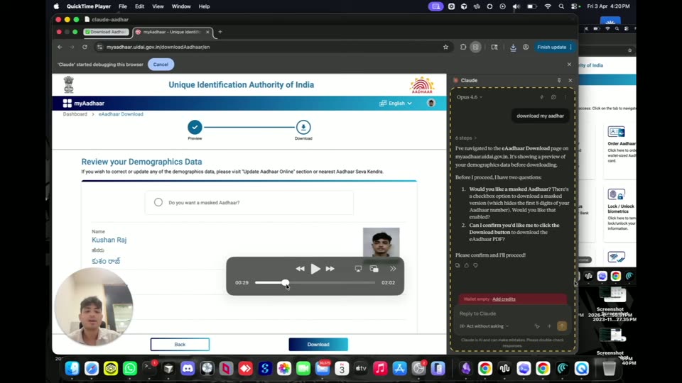Click Cancel on the debugging banner
682x383 pixels.
tap(161, 65)
